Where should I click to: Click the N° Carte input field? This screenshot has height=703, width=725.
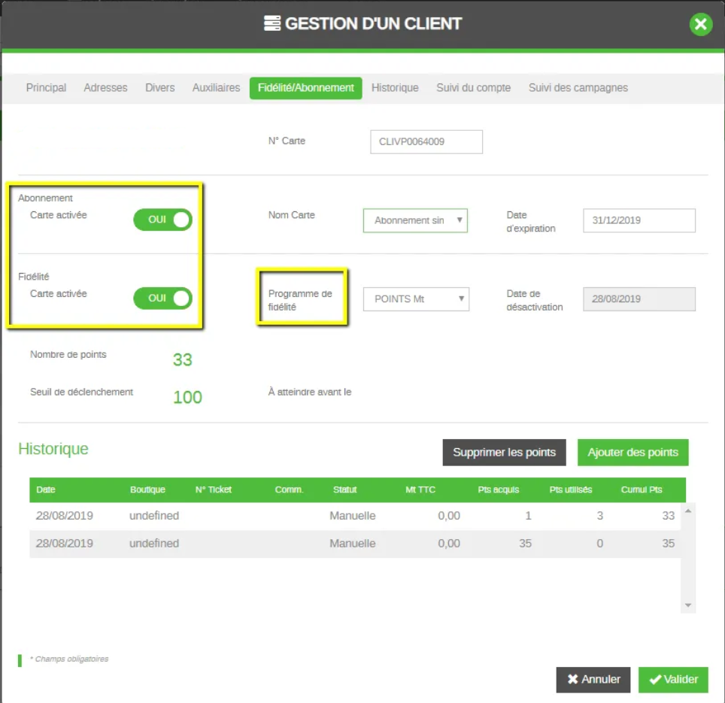(x=426, y=142)
